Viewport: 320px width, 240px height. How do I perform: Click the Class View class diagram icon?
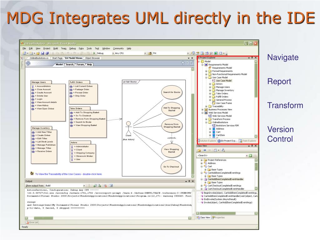pos(223,150)
